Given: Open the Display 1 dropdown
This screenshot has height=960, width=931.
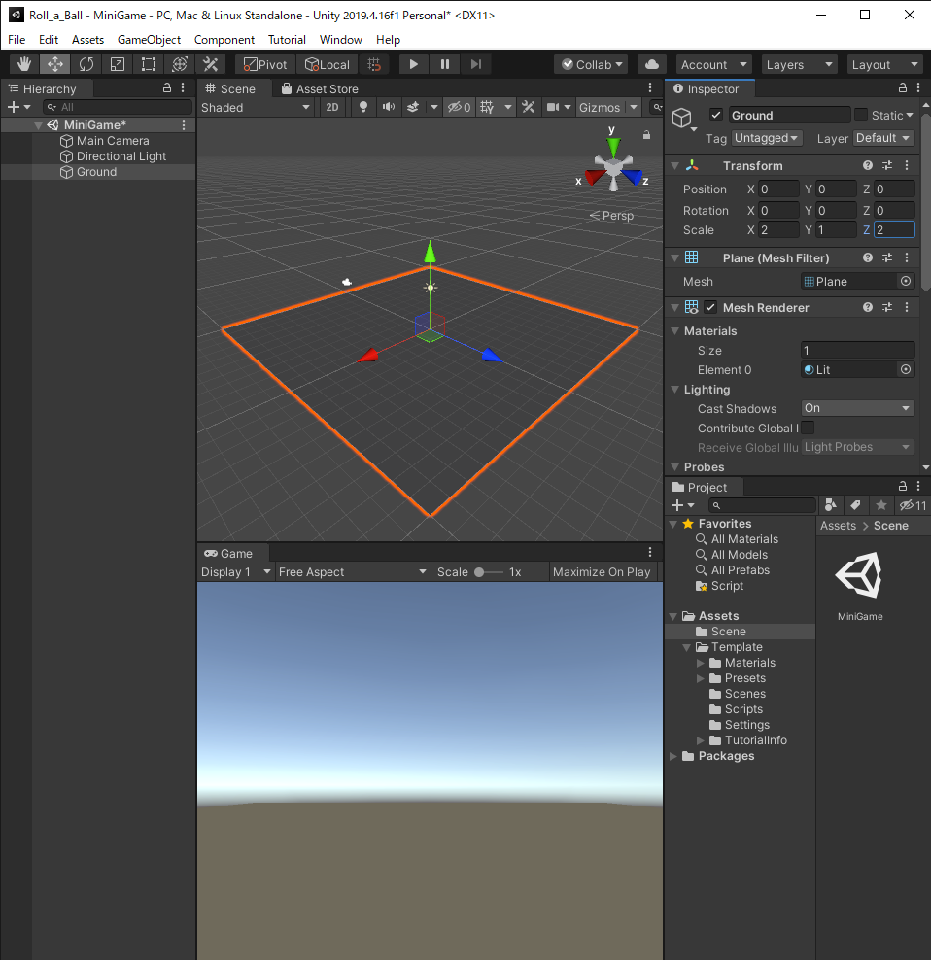Looking at the screenshot, I should coord(236,572).
